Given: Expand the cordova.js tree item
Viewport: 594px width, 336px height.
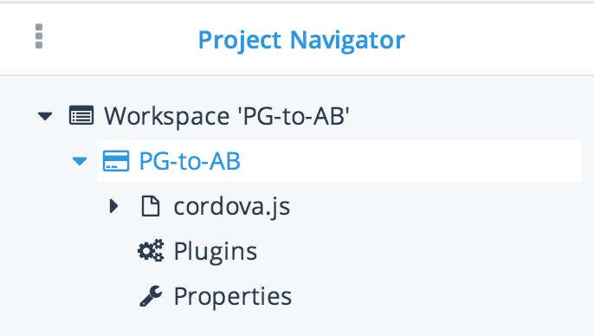Looking at the screenshot, I should pyautogui.click(x=113, y=206).
